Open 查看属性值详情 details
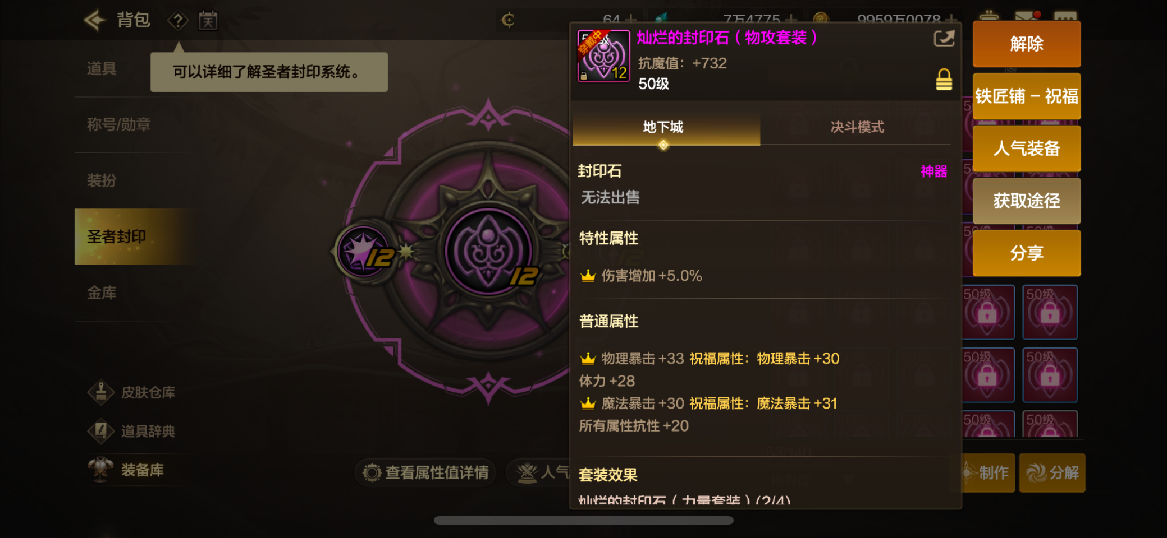The image size is (1167, 538). pos(426,472)
